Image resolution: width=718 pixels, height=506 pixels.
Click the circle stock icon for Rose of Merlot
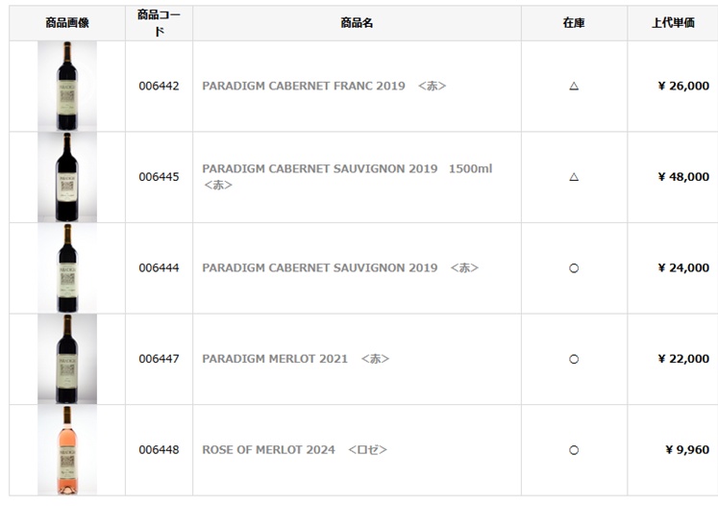click(574, 449)
